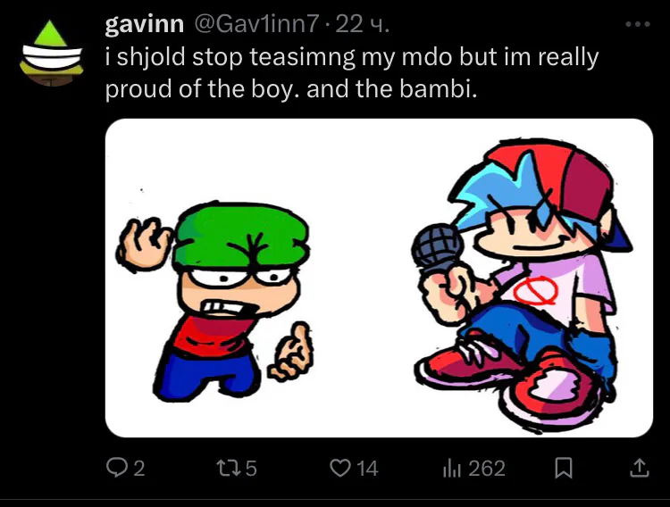This screenshot has width=670, height=507.
Task: Click the display name gavinn
Action: click(x=144, y=24)
